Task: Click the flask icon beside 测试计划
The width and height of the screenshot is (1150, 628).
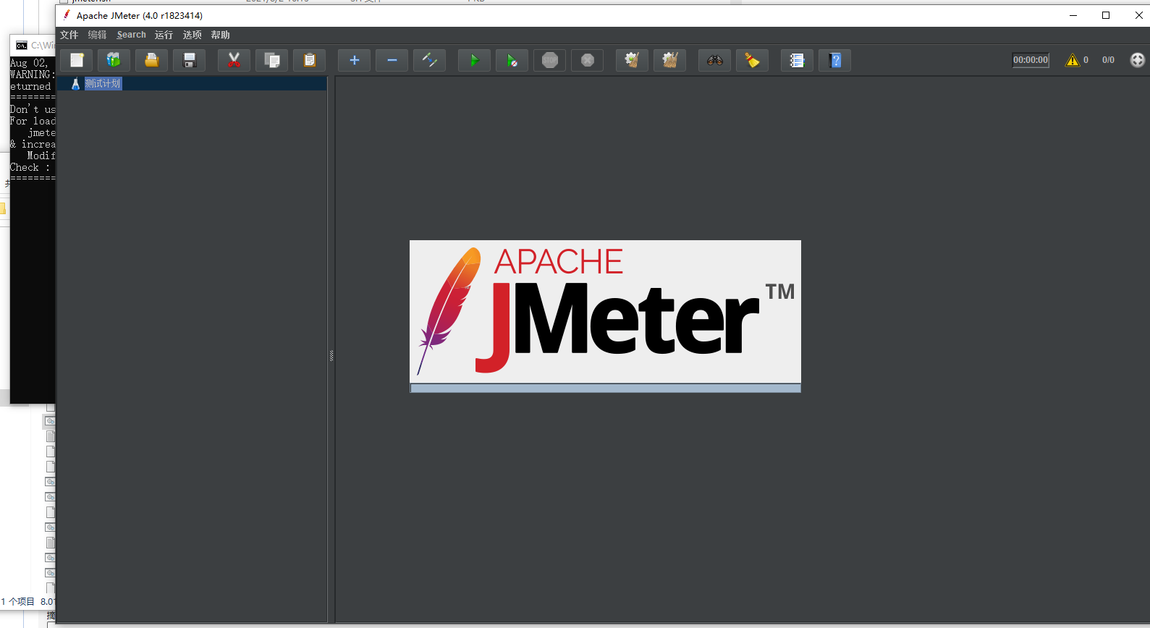Action: click(75, 84)
